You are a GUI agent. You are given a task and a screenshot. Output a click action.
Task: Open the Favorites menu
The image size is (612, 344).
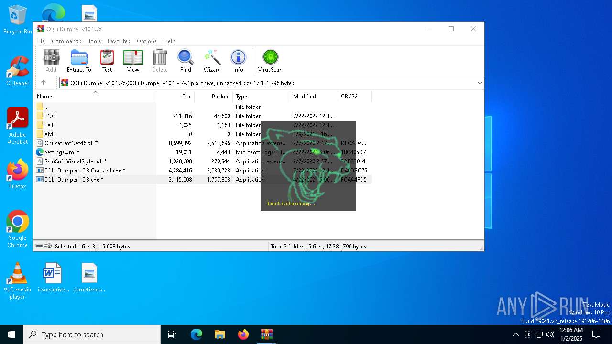coord(119,41)
